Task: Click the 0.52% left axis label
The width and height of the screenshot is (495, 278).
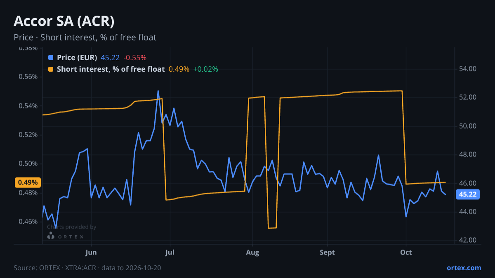Action: click(28, 135)
